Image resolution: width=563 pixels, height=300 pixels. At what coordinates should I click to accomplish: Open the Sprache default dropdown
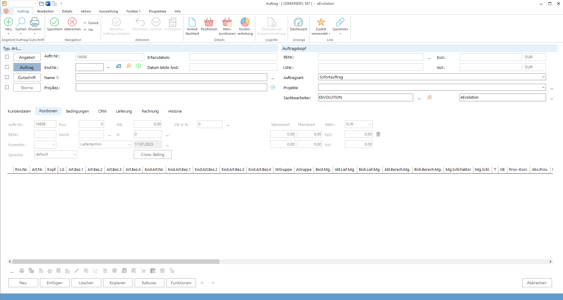pyautogui.click(x=74, y=154)
